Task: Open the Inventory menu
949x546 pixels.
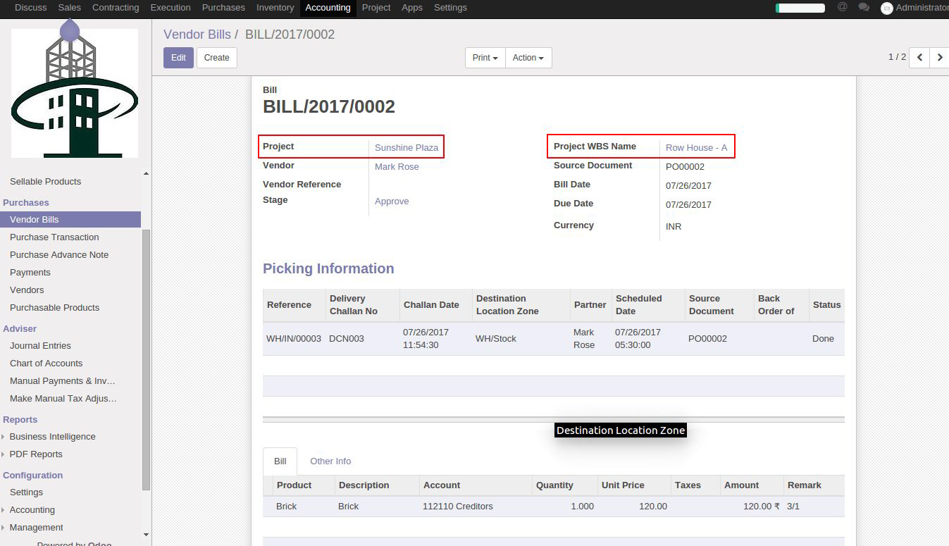Action: [275, 8]
